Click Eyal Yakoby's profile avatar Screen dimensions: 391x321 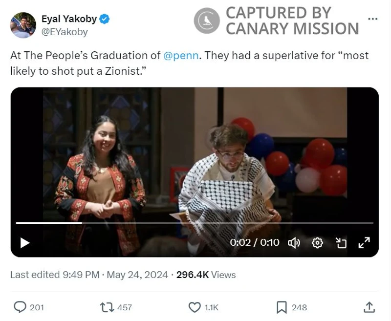click(23, 25)
